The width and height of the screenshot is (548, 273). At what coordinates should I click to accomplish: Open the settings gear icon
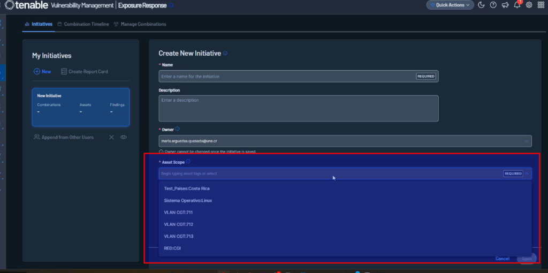[529, 5]
